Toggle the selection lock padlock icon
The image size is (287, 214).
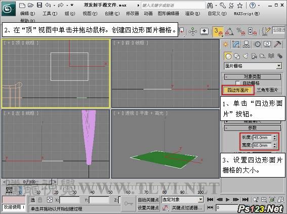click(x=40, y=200)
